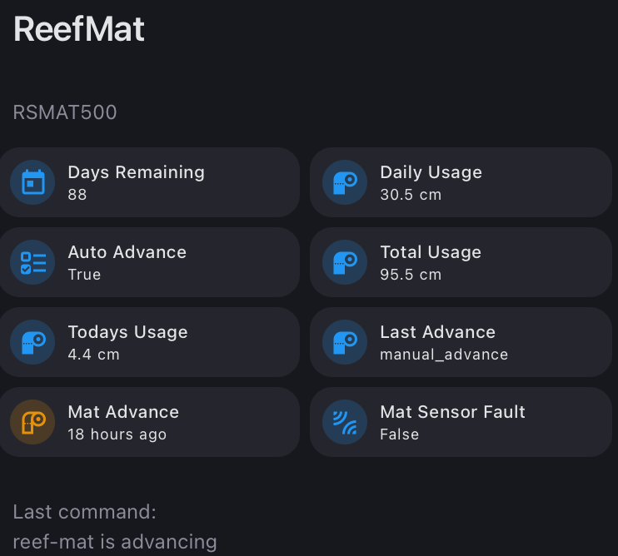Click the Last Advance roll icon
The height and width of the screenshot is (556, 618).
click(x=345, y=342)
